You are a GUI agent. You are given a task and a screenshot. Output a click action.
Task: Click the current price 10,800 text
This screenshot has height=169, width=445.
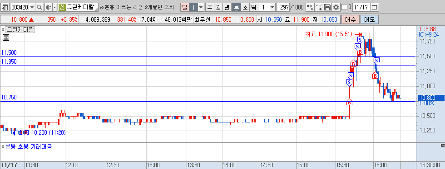pos(19,20)
